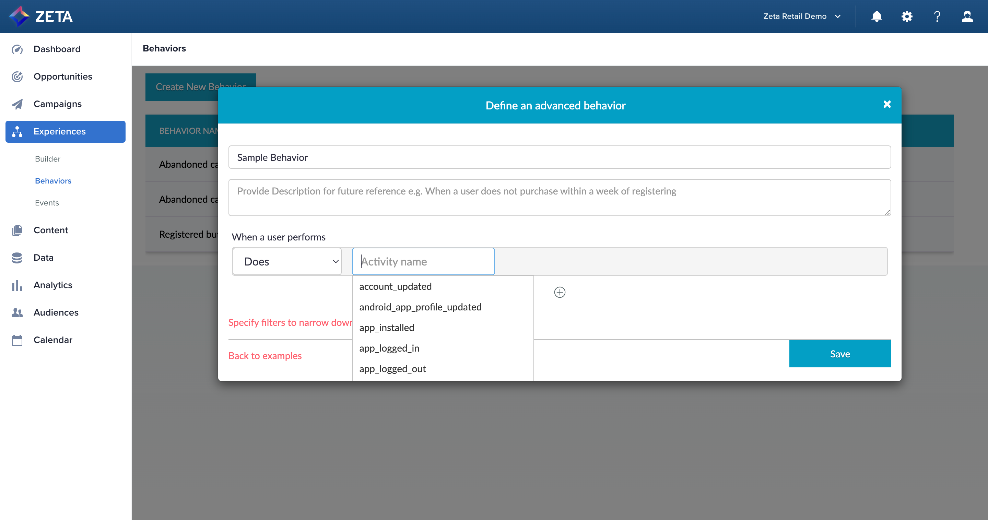Viewport: 988px width, 520px height.
Task: Open settings gear in header
Action: (907, 16)
